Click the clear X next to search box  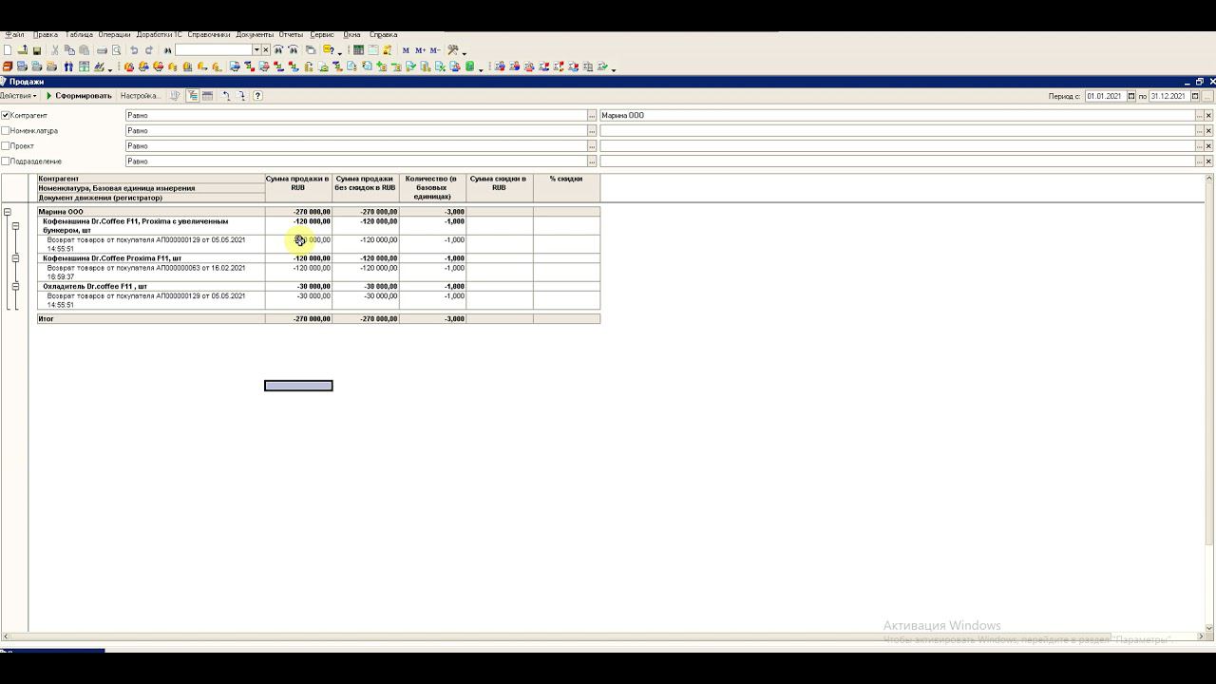coord(266,50)
